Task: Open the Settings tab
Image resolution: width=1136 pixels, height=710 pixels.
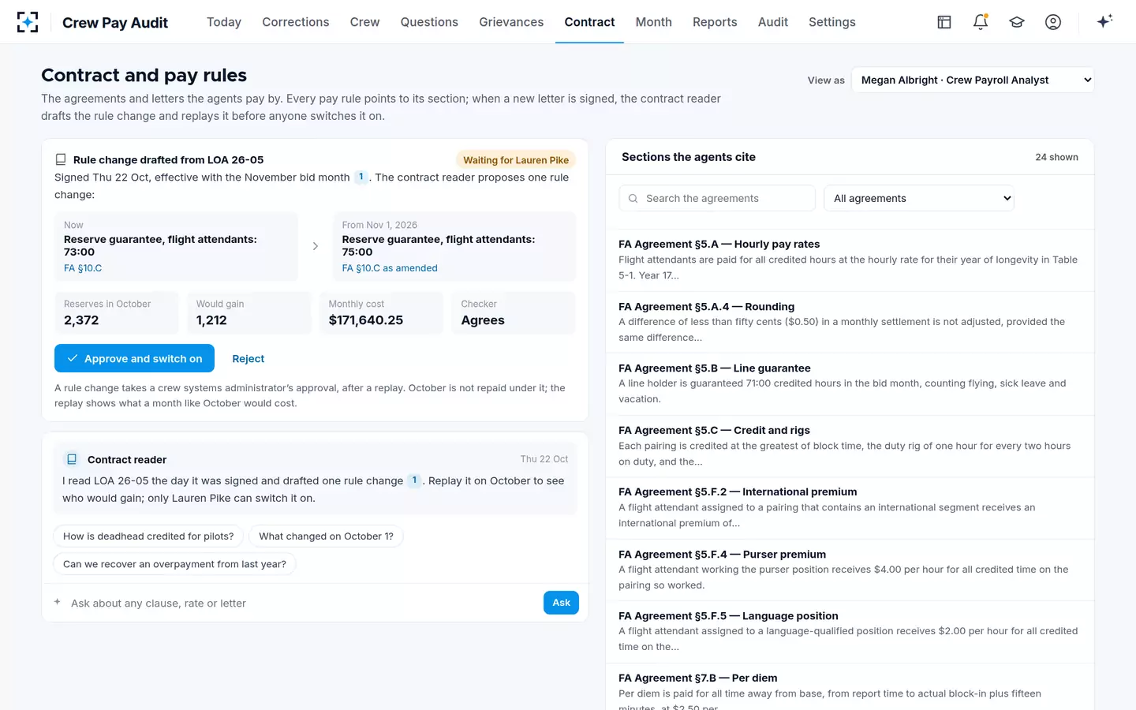Action: tap(832, 22)
